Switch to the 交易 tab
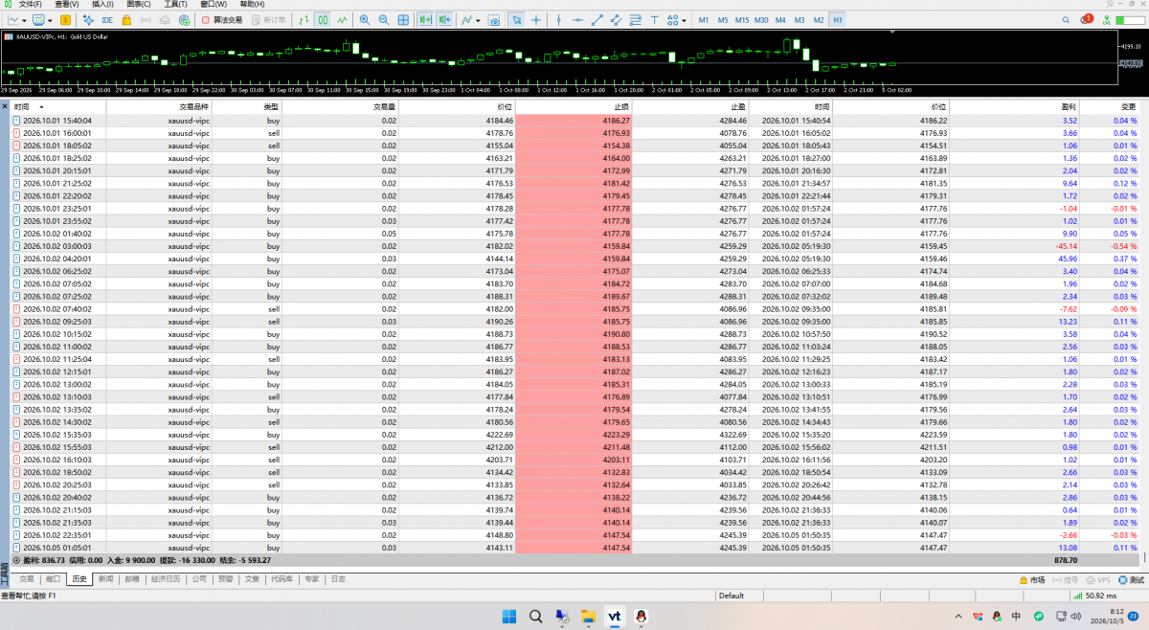 [x=27, y=579]
